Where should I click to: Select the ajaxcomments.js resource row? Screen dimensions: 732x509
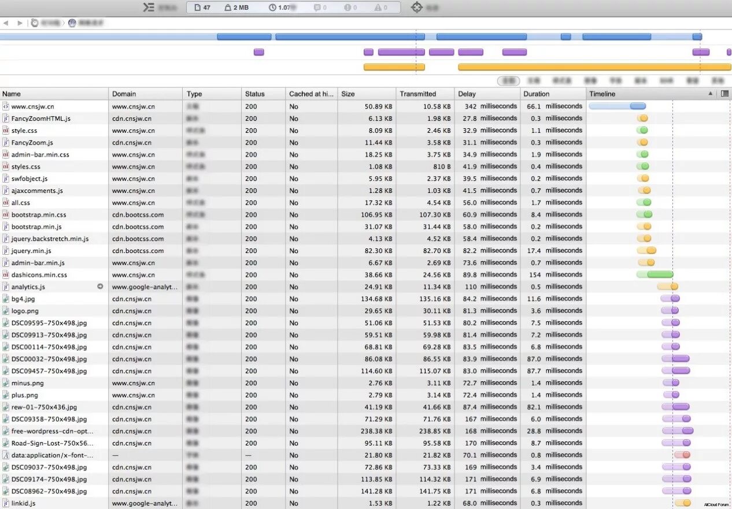366,191
